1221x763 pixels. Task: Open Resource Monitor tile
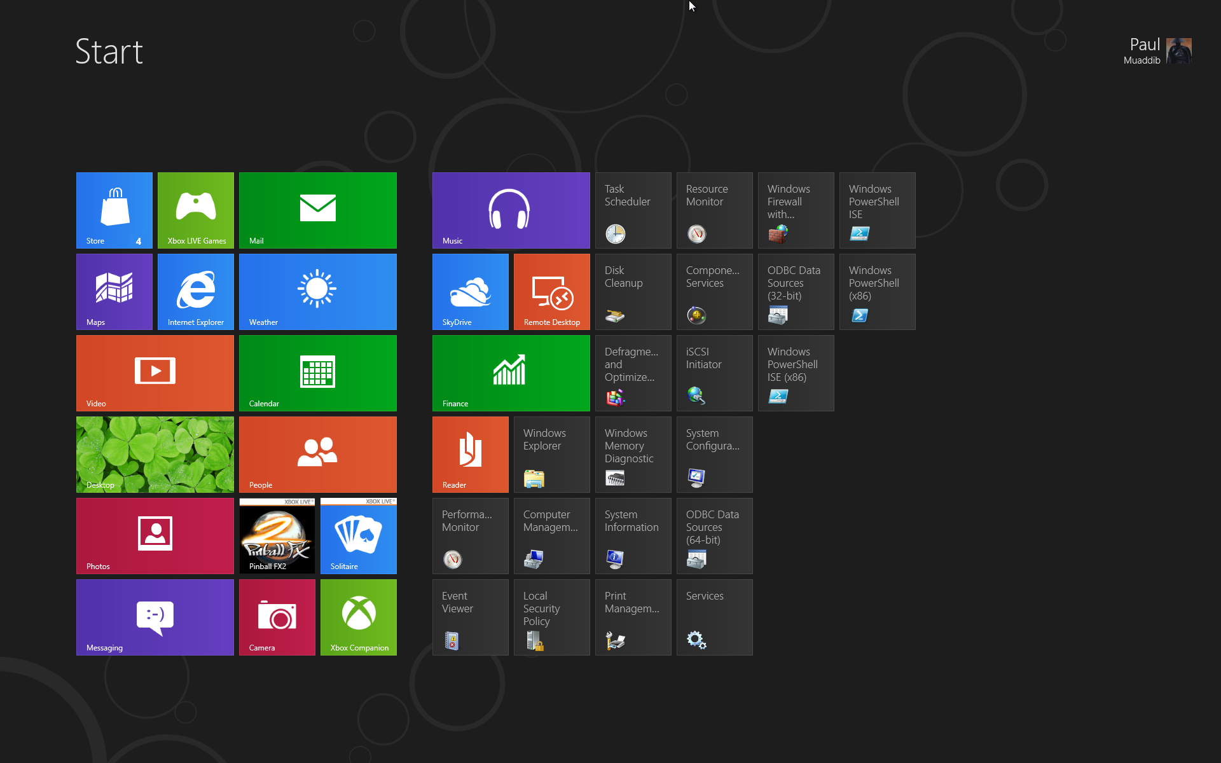pyautogui.click(x=715, y=210)
